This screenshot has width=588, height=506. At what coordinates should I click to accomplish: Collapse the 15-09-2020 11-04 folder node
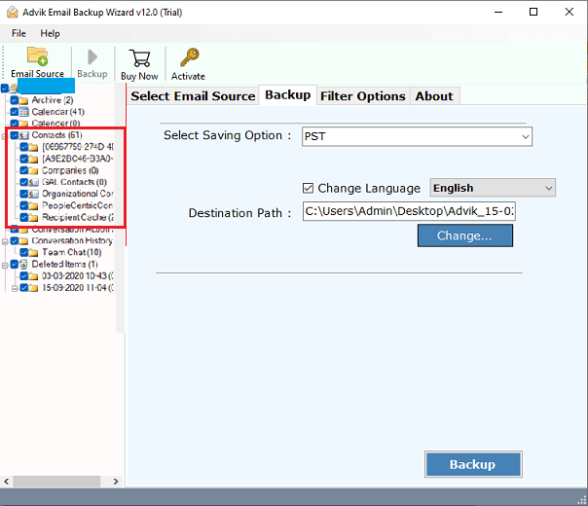tap(15, 289)
